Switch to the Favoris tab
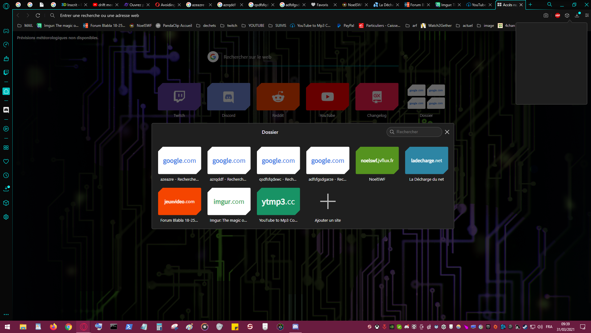591x333 pixels. (322, 5)
